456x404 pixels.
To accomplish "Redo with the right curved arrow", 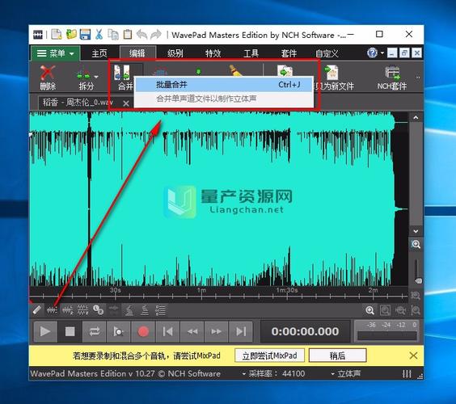I will click(x=156, y=35).
